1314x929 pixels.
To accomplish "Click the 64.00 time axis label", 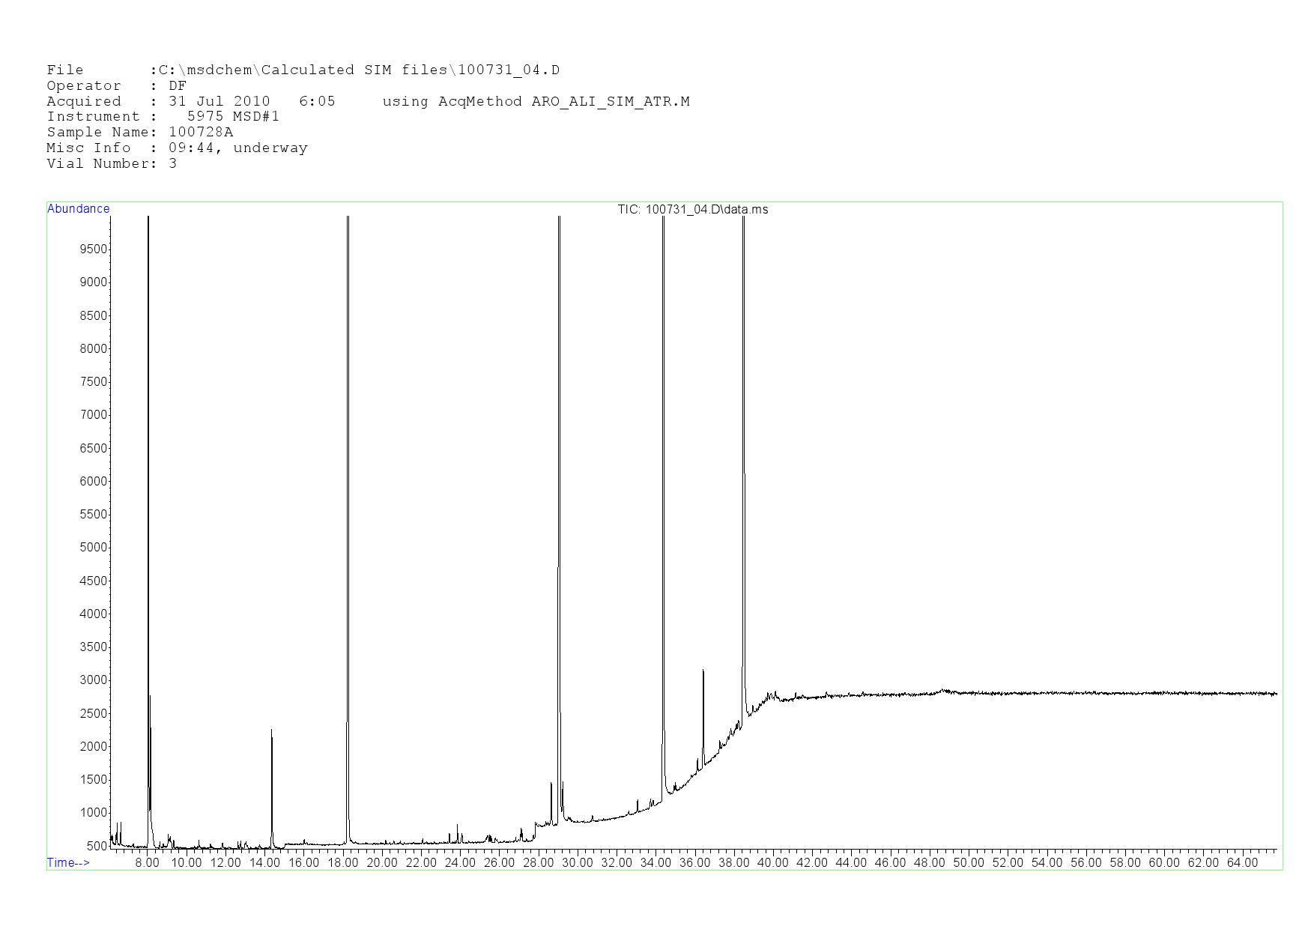I will (x=1241, y=863).
